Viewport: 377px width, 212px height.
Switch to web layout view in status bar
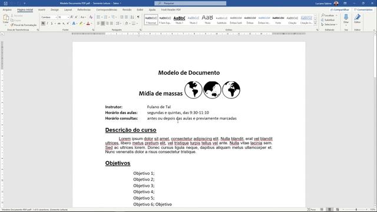click(x=338, y=210)
